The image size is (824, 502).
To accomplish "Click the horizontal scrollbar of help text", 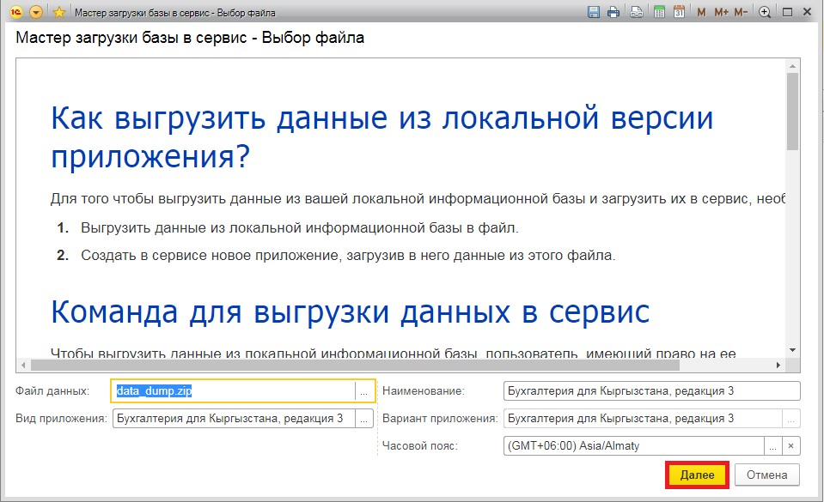I will (404, 365).
